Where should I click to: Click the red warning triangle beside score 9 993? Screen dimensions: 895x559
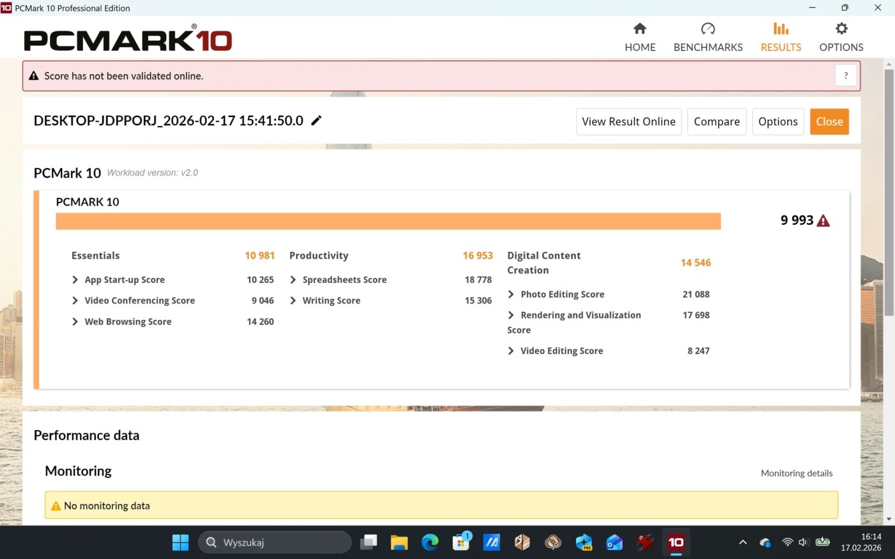point(823,221)
